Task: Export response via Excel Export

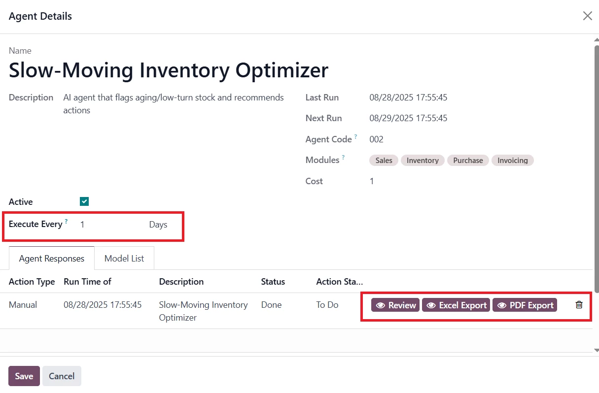Action: (457, 305)
